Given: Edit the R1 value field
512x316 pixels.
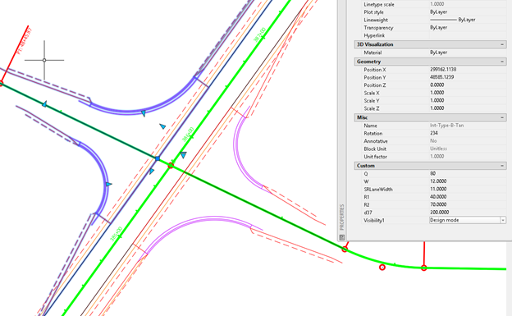Looking at the screenshot, I should [468, 197].
